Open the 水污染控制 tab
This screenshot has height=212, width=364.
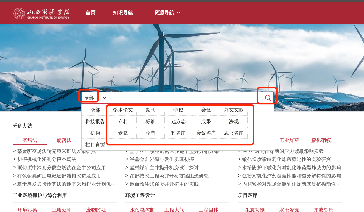(142, 210)
